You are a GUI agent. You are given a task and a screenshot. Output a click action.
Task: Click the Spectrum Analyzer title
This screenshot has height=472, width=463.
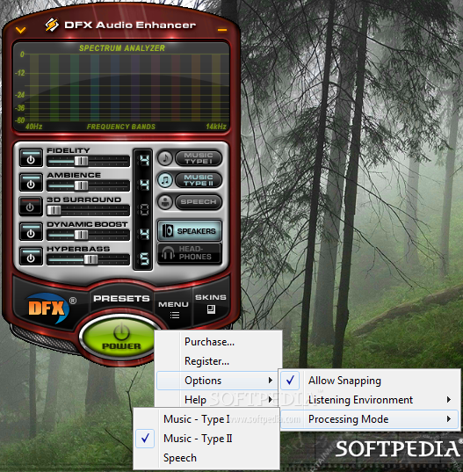tap(122, 48)
